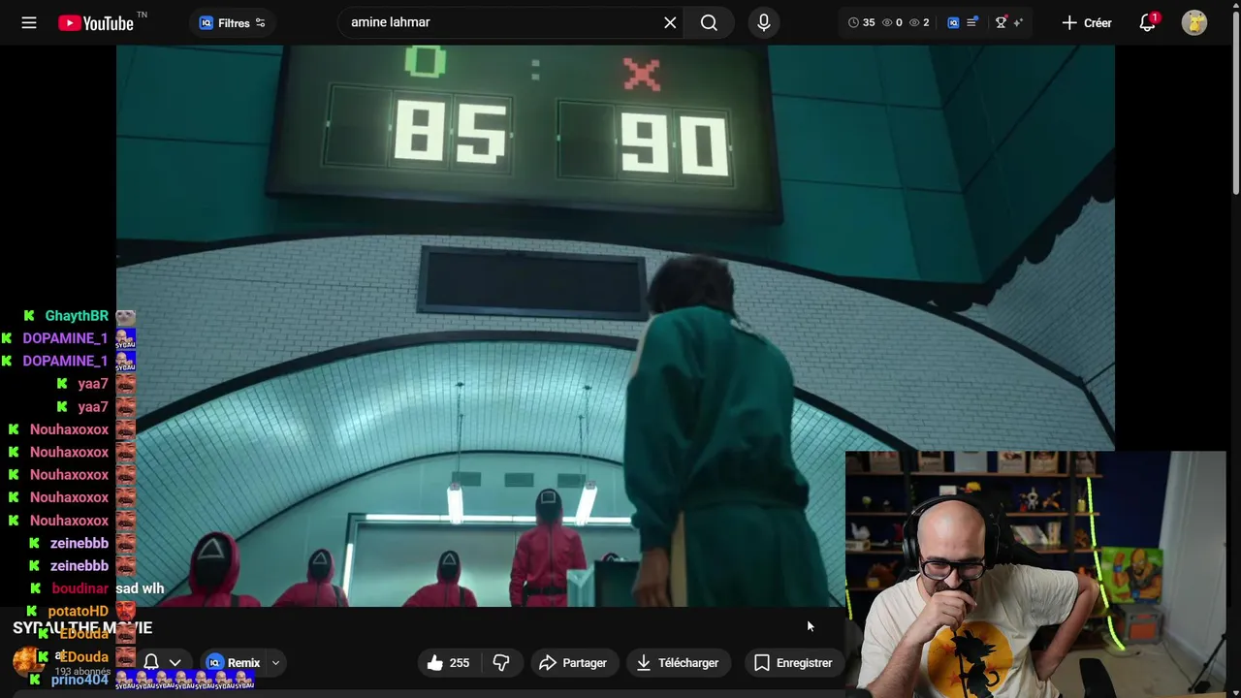Image resolution: width=1241 pixels, height=698 pixels.
Task: Expand the dropdown arrow beside Remix
Action: coord(275,663)
